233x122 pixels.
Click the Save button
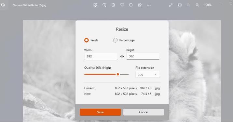(100, 112)
